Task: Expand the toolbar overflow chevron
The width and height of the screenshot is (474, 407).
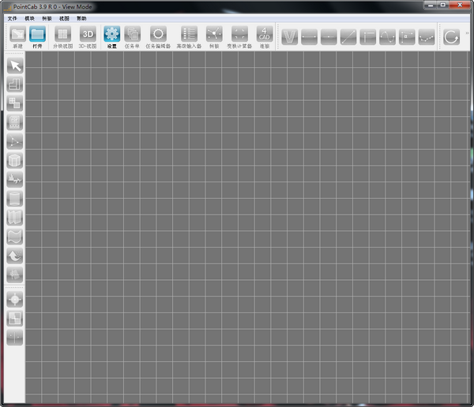Action: (468, 33)
